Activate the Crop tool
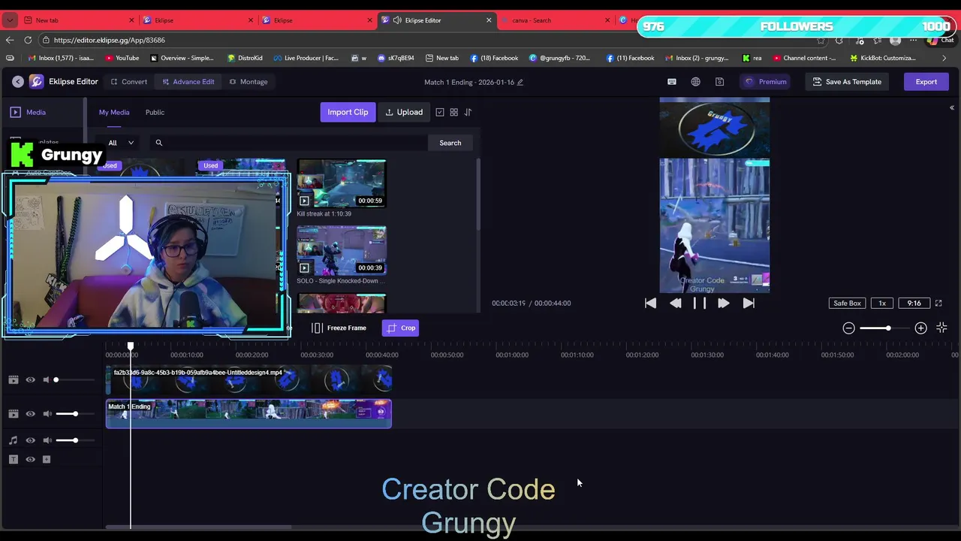This screenshot has height=541, width=961. [400, 328]
